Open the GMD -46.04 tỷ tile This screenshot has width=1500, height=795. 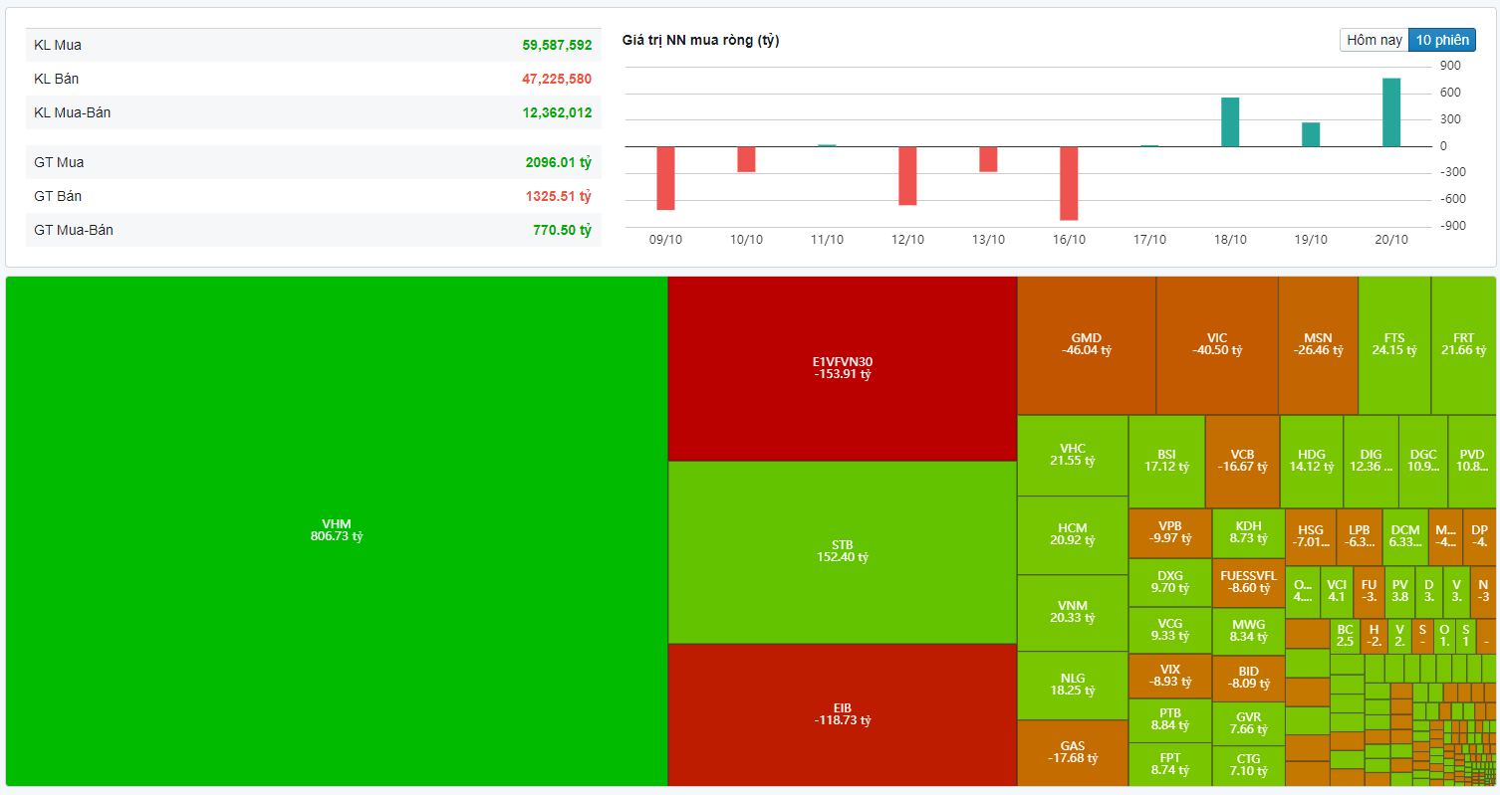pyautogui.click(x=1086, y=345)
